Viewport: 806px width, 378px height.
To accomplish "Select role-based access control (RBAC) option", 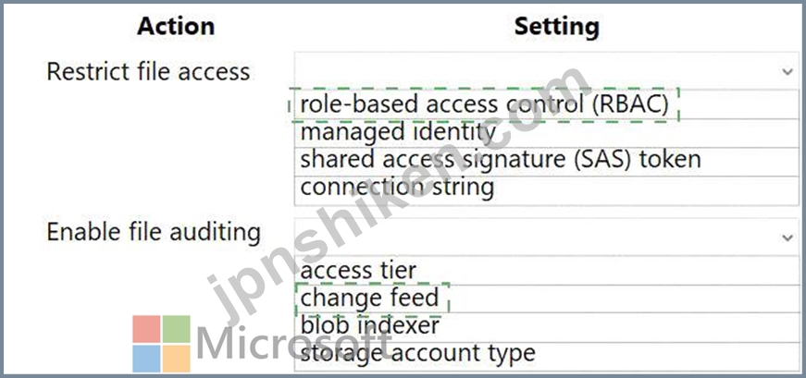I will point(546,104).
